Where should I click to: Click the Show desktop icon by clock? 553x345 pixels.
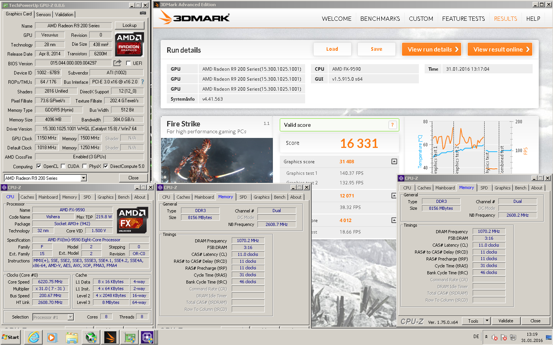(x=549, y=337)
